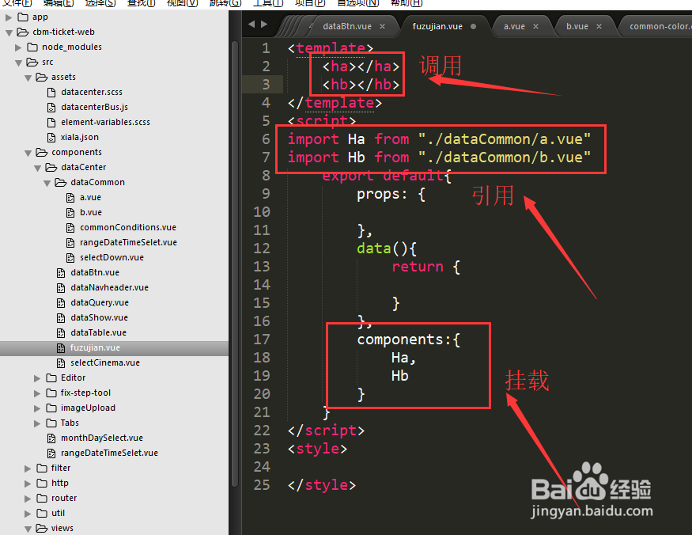Collapse the src folder arrow
The image size is (692, 535).
click(x=18, y=63)
